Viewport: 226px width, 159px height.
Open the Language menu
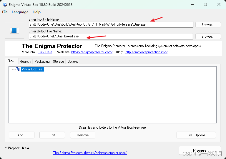pos(20,12)
